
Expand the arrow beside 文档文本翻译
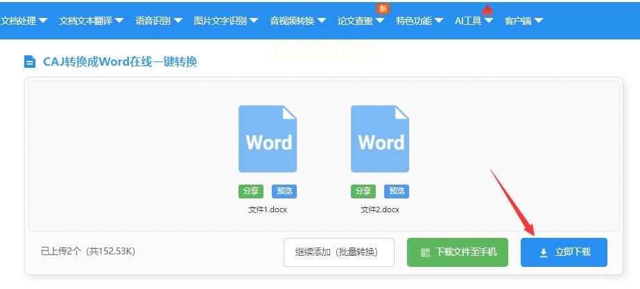119,20
